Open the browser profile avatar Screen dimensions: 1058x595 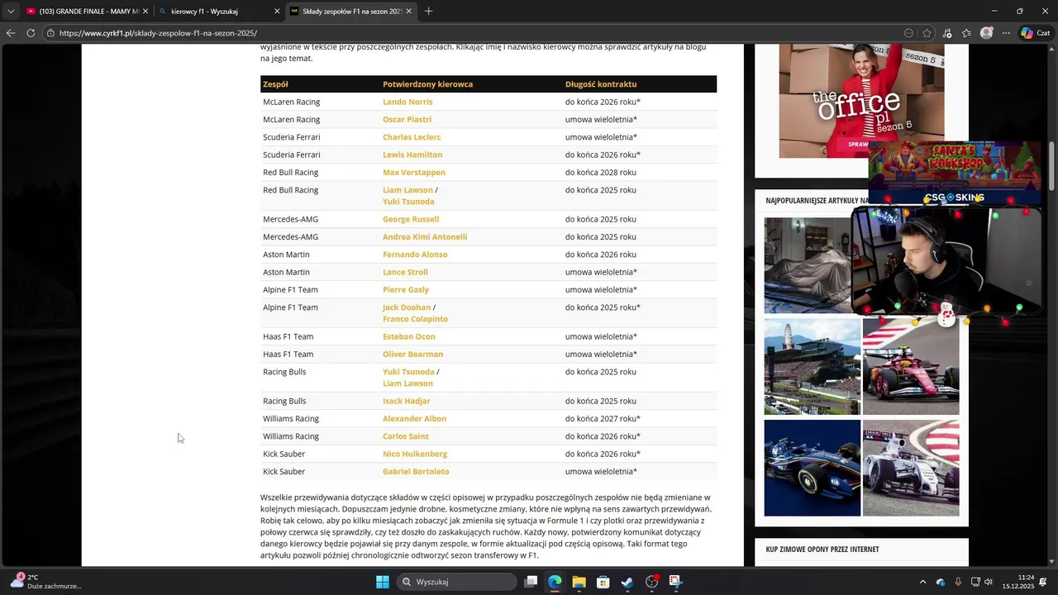pos(986,33)
